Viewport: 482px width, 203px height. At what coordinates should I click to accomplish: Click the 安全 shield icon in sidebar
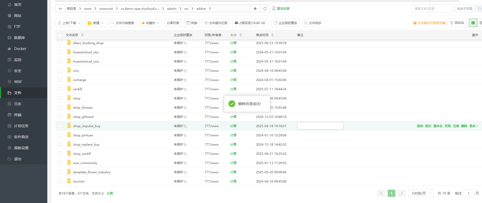coord(10,71)
